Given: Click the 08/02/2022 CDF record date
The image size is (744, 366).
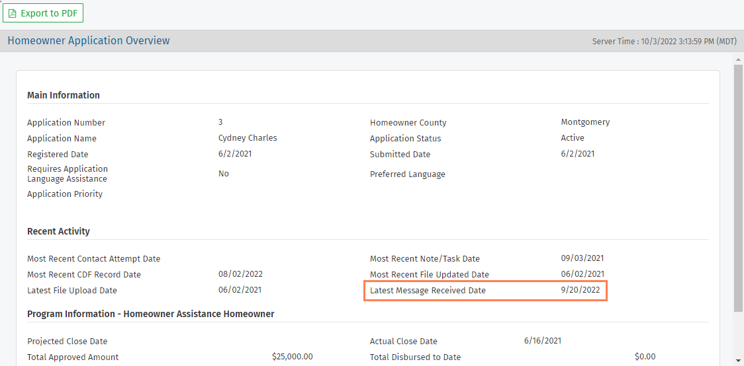Looking at the screenshot, I should [x=241, y=274].
